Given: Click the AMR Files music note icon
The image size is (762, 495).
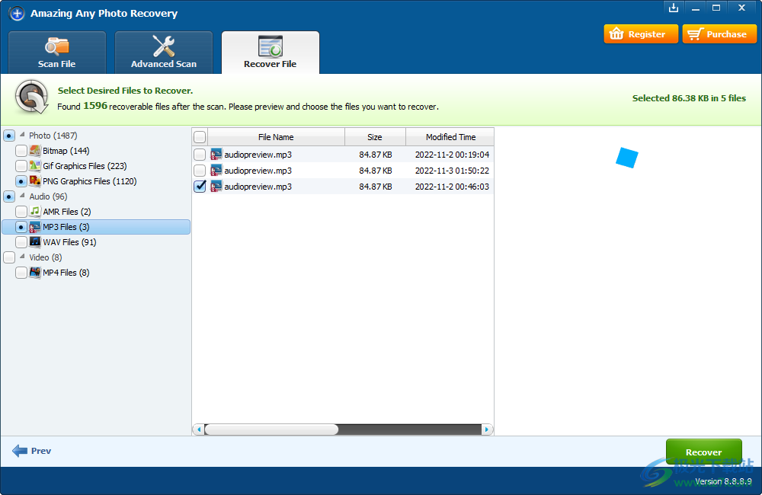Looking at the screenshot, I should [x=35, y=212].
